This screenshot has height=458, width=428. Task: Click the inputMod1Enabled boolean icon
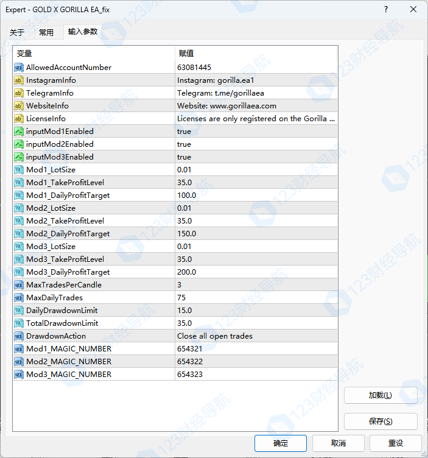coord(19,132)
